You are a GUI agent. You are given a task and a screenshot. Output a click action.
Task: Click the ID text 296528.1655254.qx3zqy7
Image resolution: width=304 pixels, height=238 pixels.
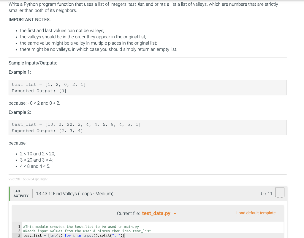click(28, 179)
